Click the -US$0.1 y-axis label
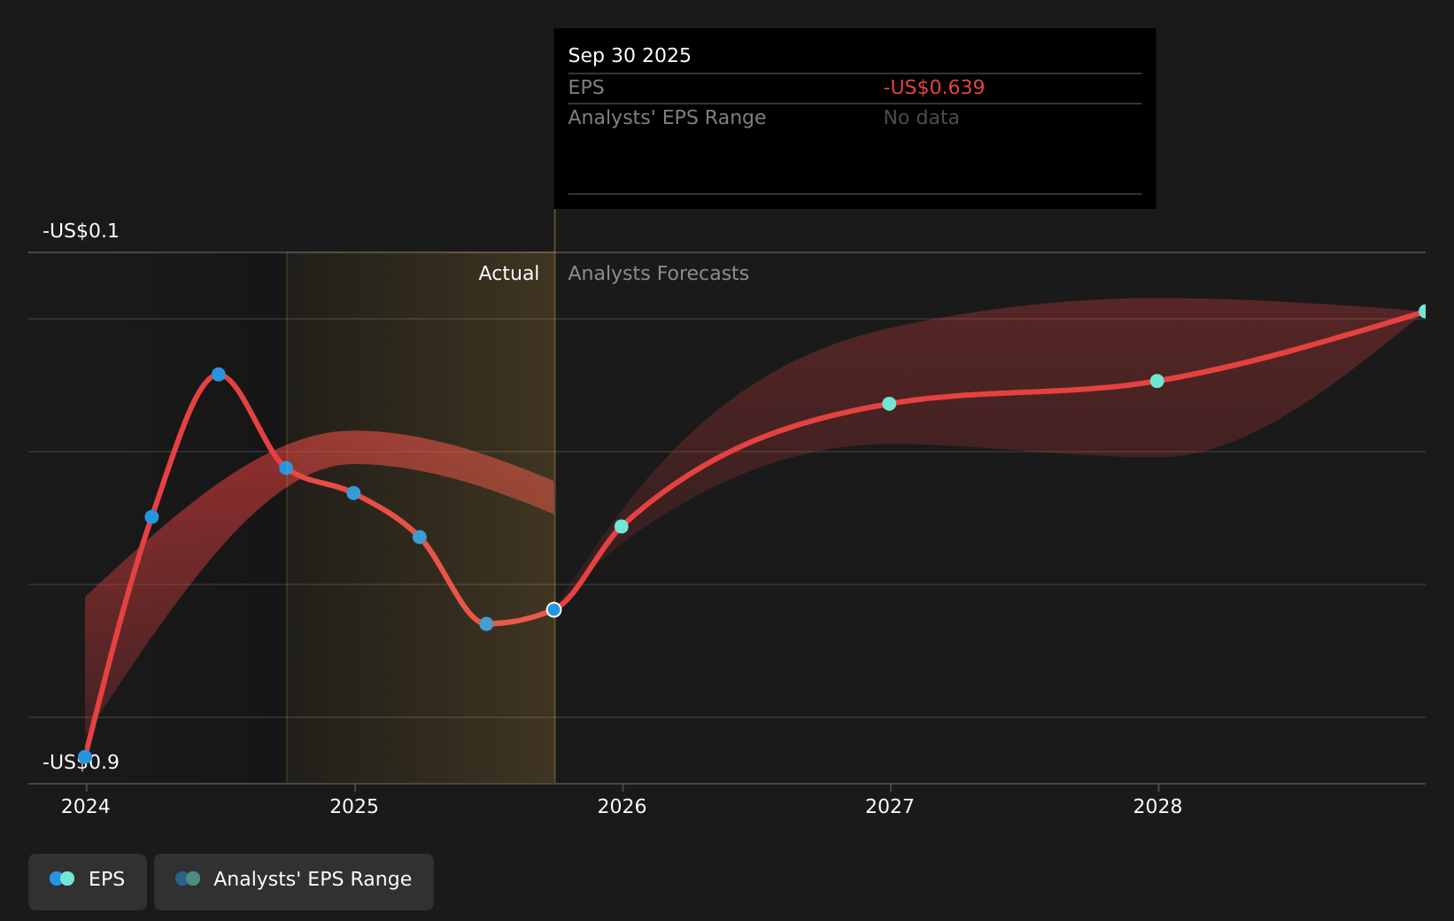This screenshot has width=1454, height=921. [81, 231]
